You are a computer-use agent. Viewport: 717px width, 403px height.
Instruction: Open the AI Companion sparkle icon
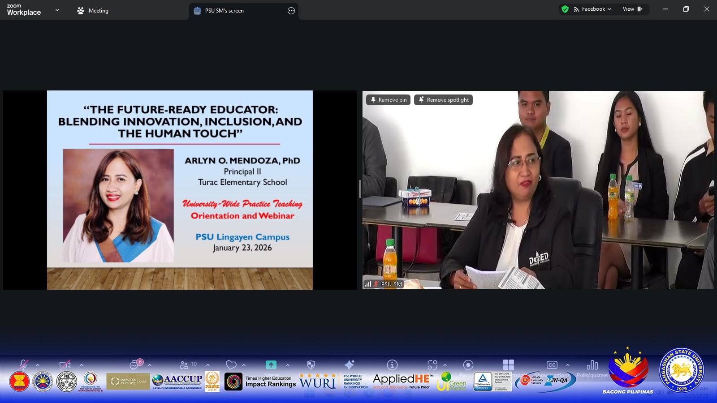350,364
